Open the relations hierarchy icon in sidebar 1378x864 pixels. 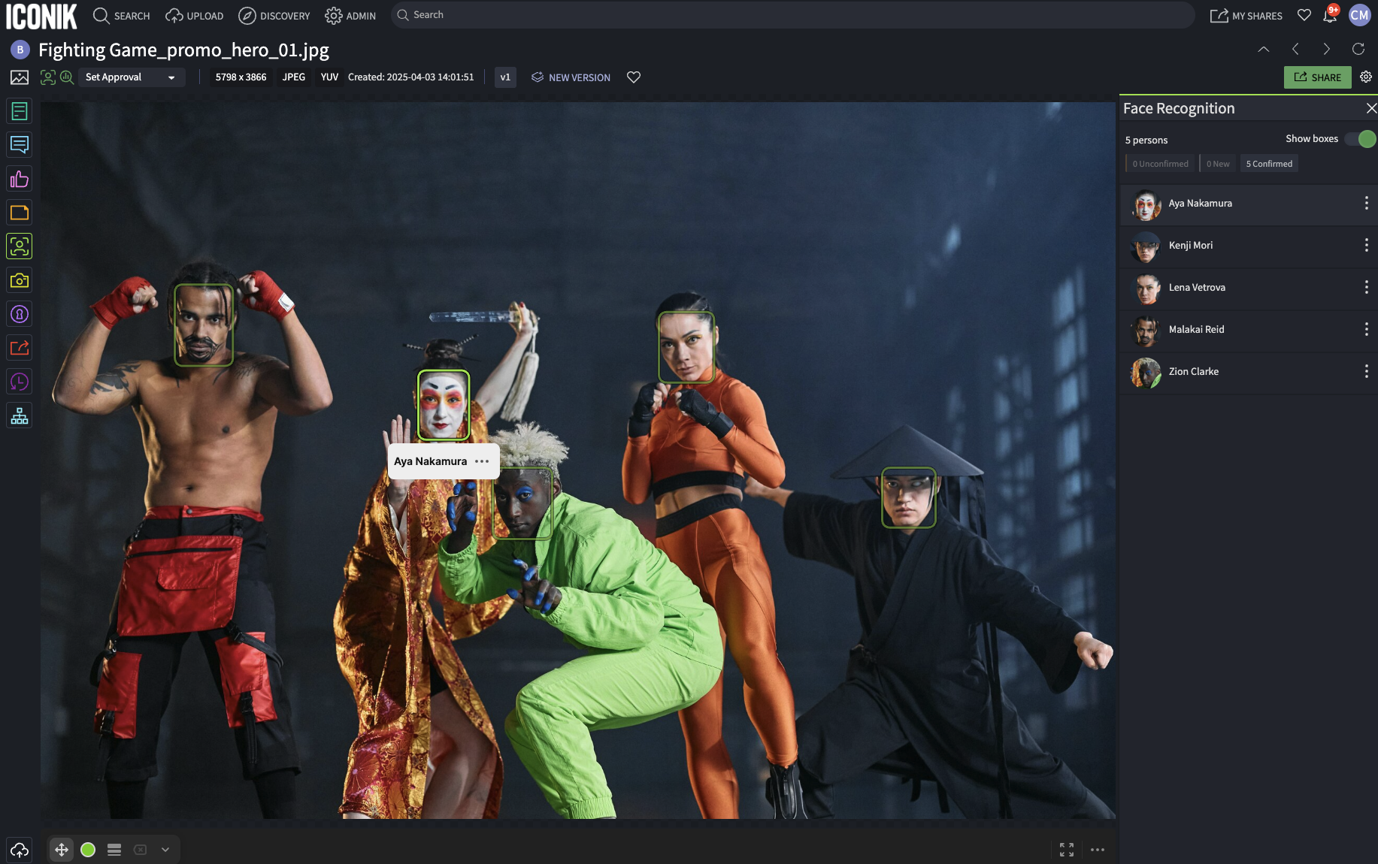[20, 415]
